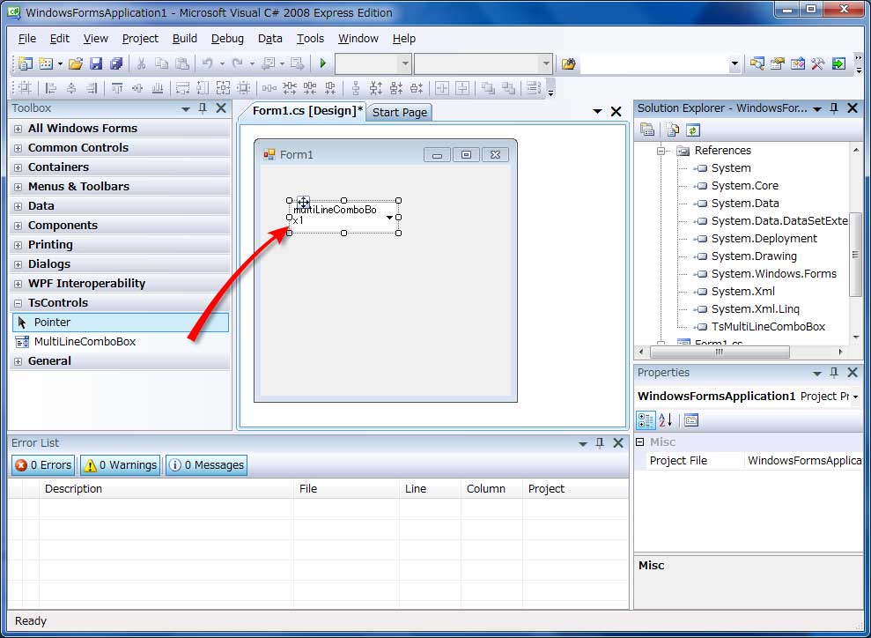Collapse the Misc category in Properties
This screenshot has width=871, height=638.
pos(640,441)
